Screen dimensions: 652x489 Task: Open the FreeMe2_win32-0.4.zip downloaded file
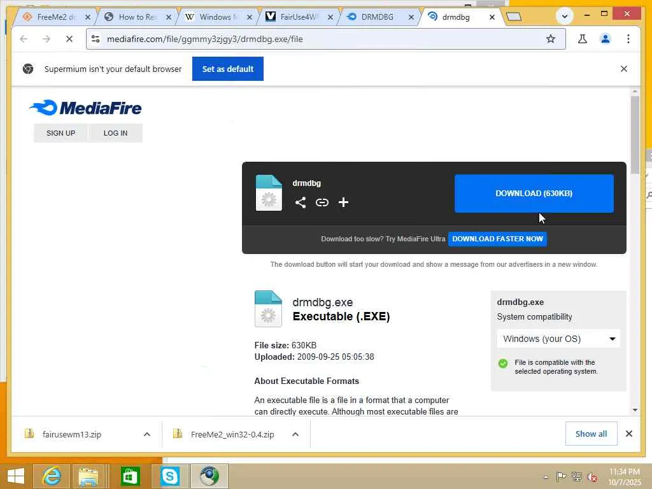coord(232,434)
